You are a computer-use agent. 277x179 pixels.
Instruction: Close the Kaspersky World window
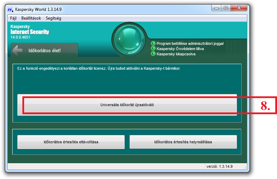click(x=239, y=8)
